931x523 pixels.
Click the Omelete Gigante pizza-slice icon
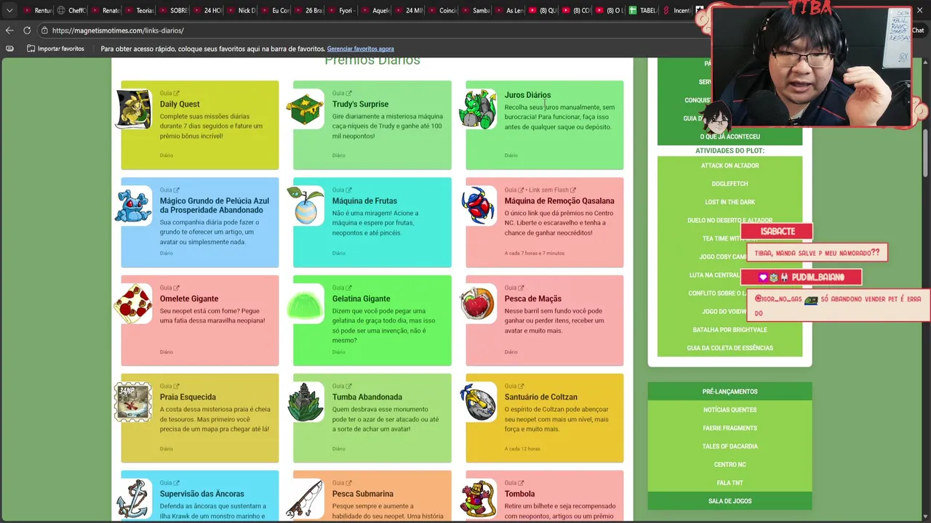(x=134, y=304)
